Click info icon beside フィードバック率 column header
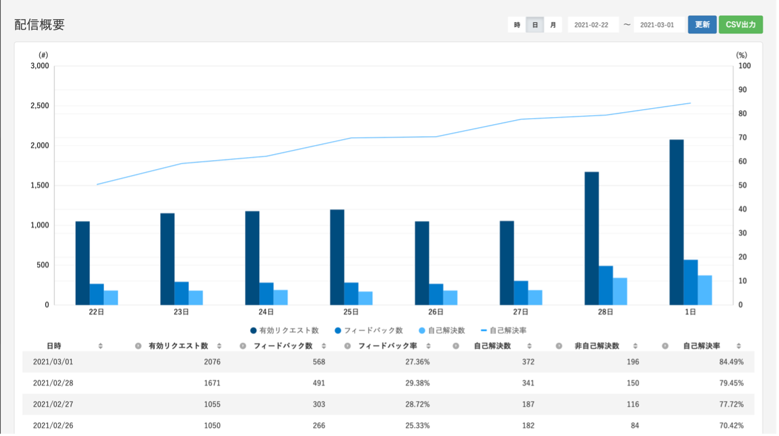779x436 pixels. [347, 346]
